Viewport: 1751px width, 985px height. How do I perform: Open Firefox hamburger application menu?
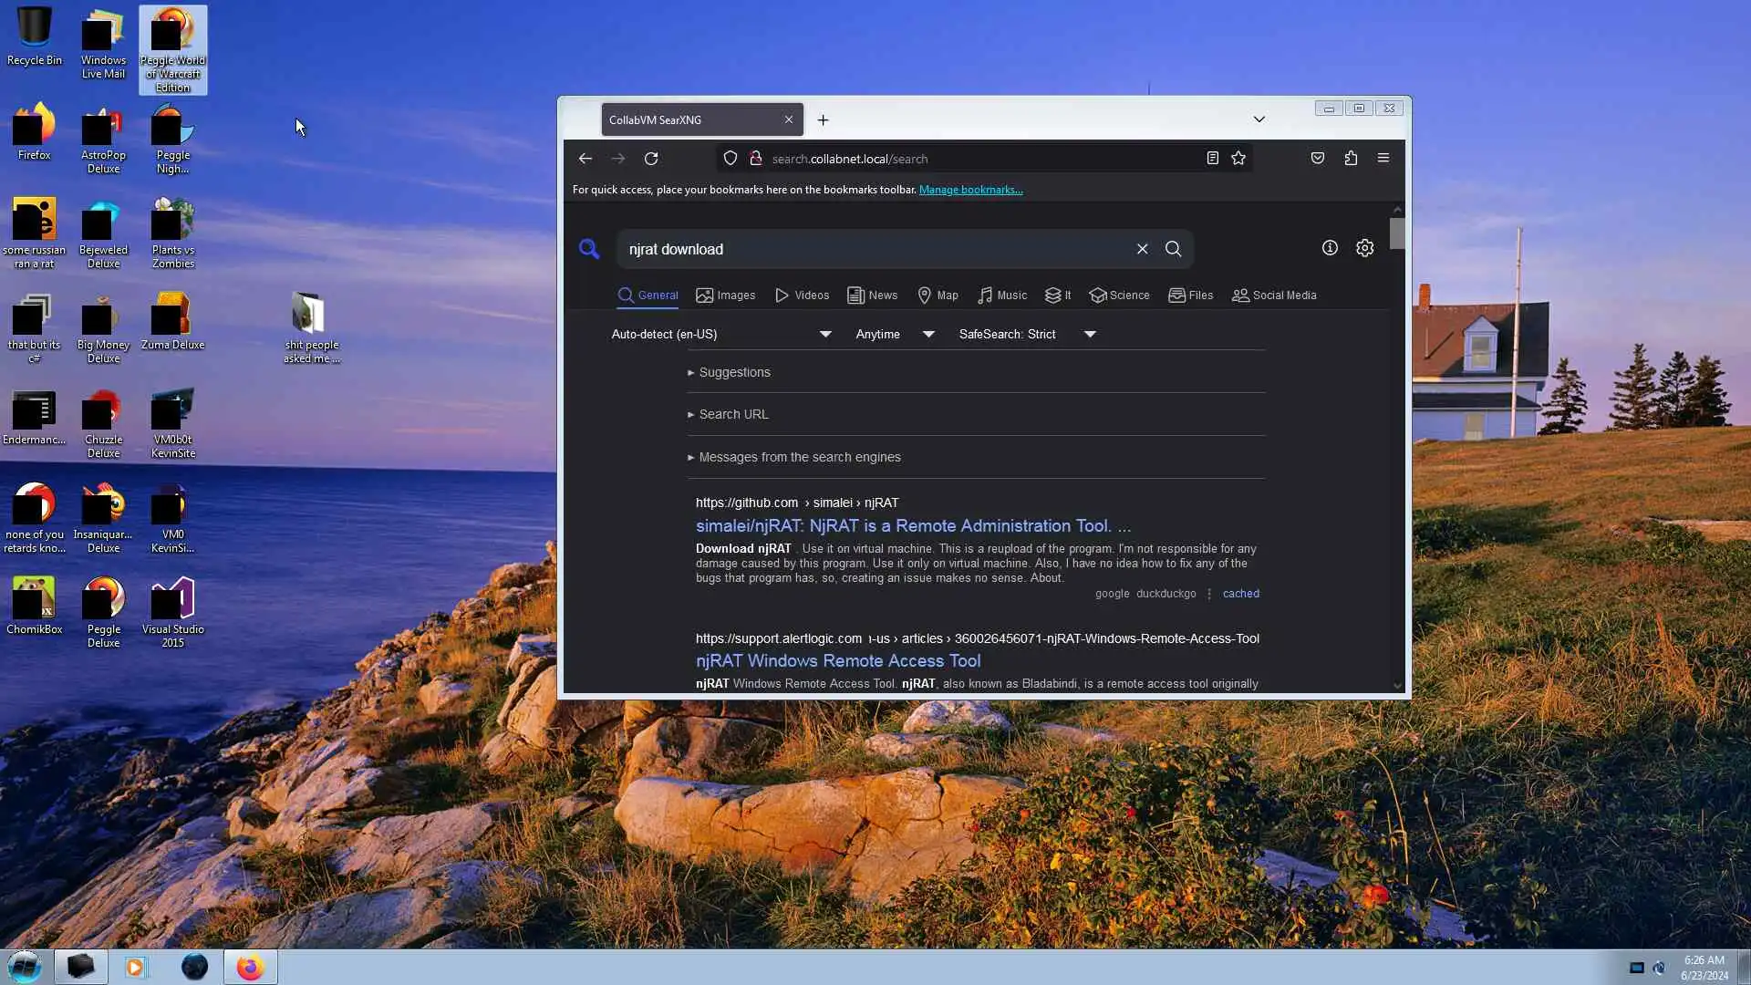(1383, 159)
